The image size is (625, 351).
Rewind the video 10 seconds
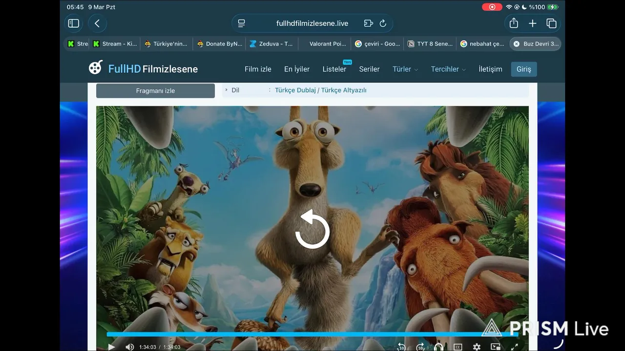click(401, 347)
